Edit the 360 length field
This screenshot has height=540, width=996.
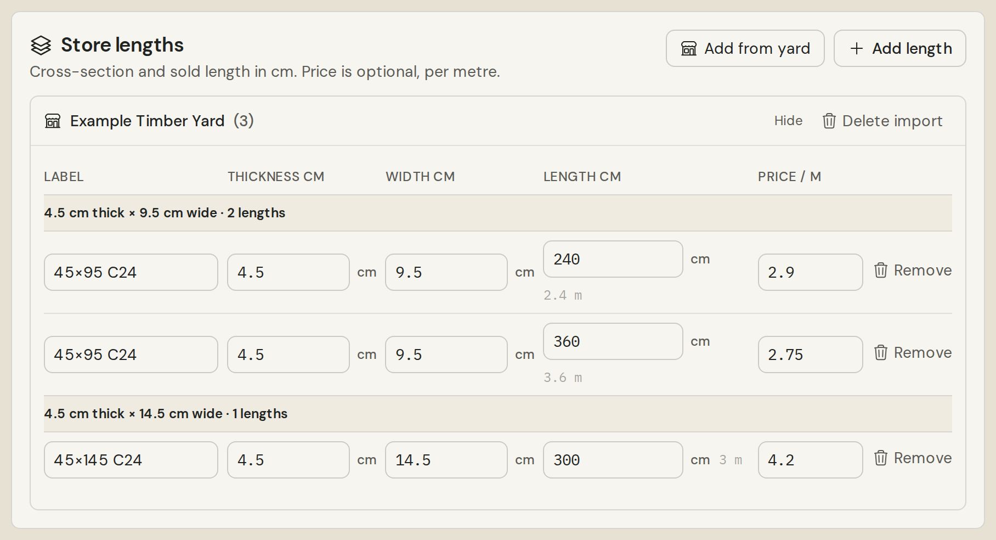pos(613,341)
